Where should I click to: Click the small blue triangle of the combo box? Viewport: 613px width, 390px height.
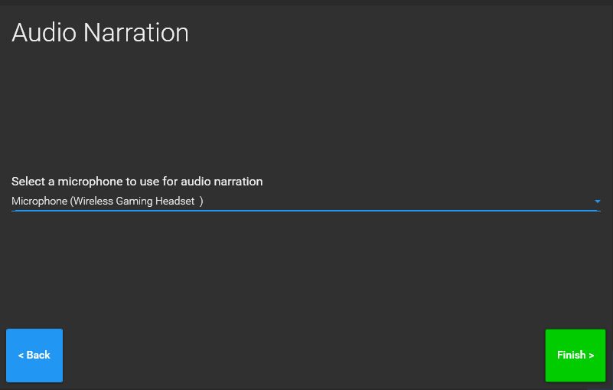pyautogui.click(x=597, y=202)
